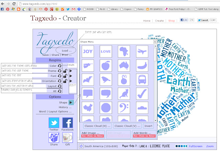
Task: Open Word | Layout Options
Action: point(55,112)
